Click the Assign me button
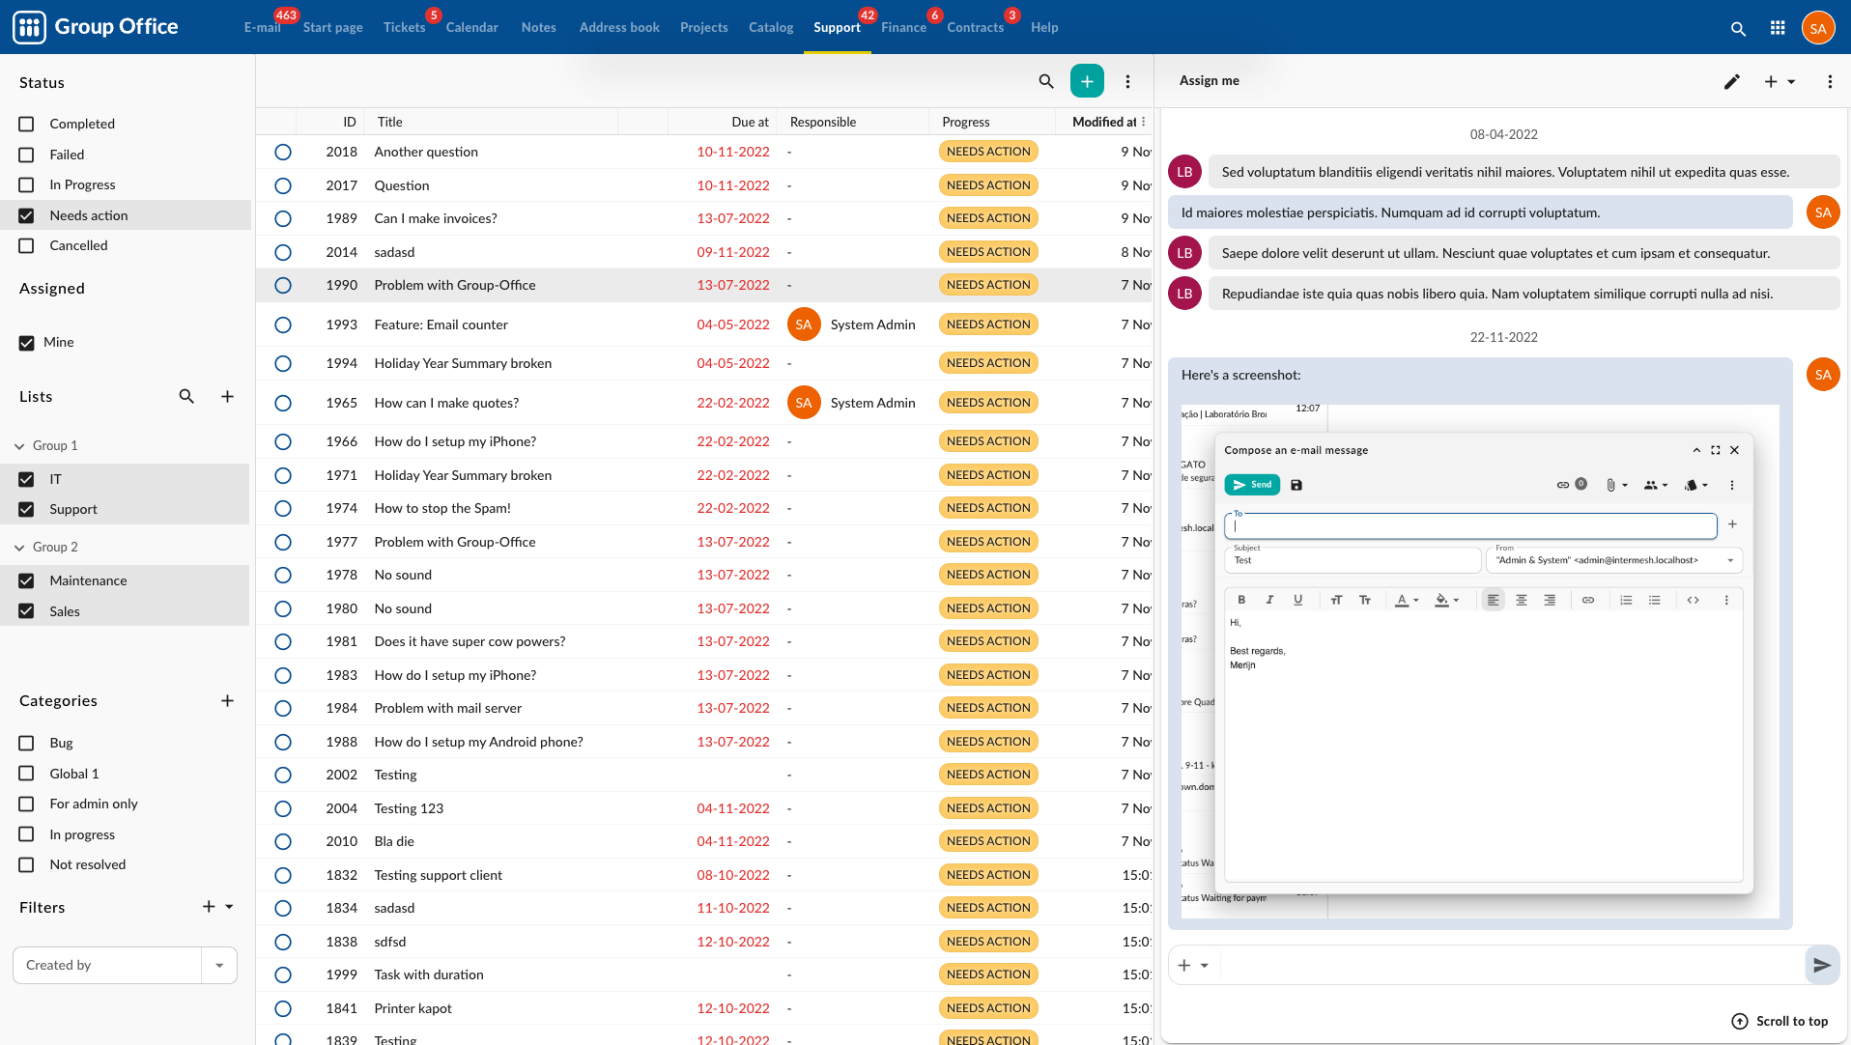The height and width of the screenshot is (1045, 1851). pyautogui.click(x=1209, y=81)
